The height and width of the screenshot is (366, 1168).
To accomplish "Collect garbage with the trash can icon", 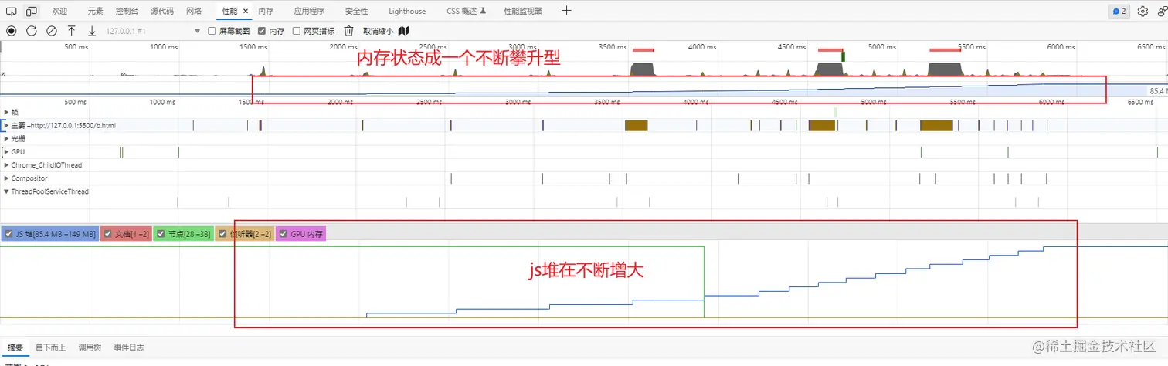I will coord(349,31).
